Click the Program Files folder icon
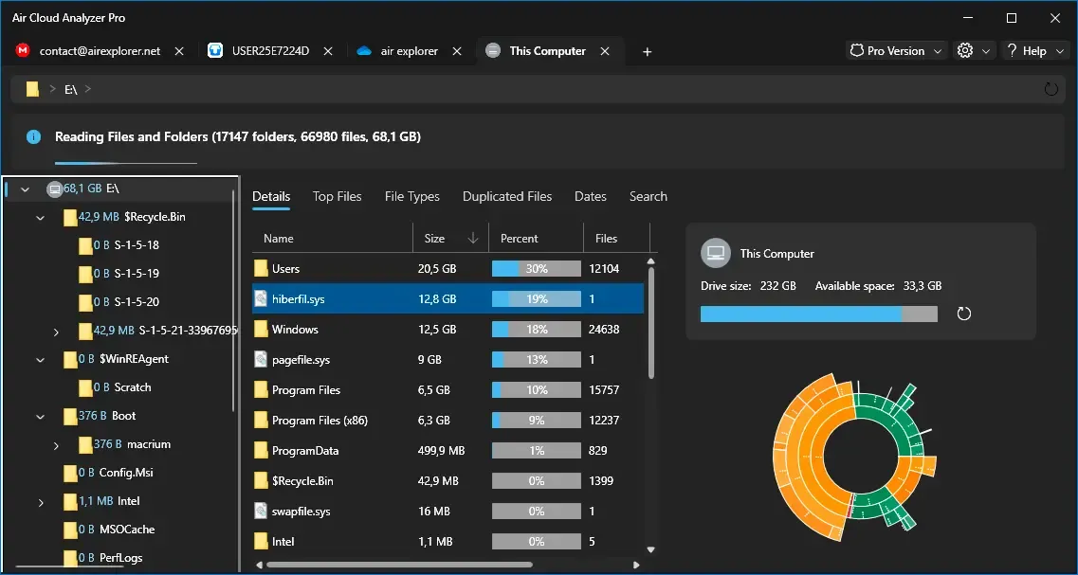1078x575 pixels. [261, 389]
